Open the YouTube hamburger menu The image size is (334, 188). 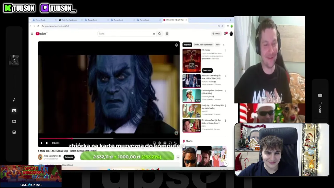32,34
